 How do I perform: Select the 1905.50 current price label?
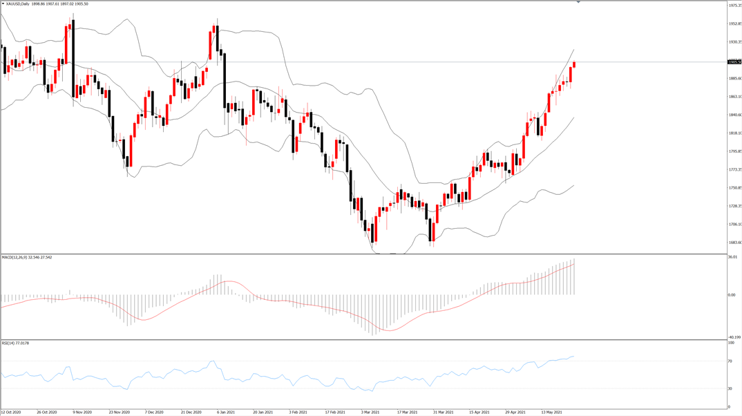[734, 62]
